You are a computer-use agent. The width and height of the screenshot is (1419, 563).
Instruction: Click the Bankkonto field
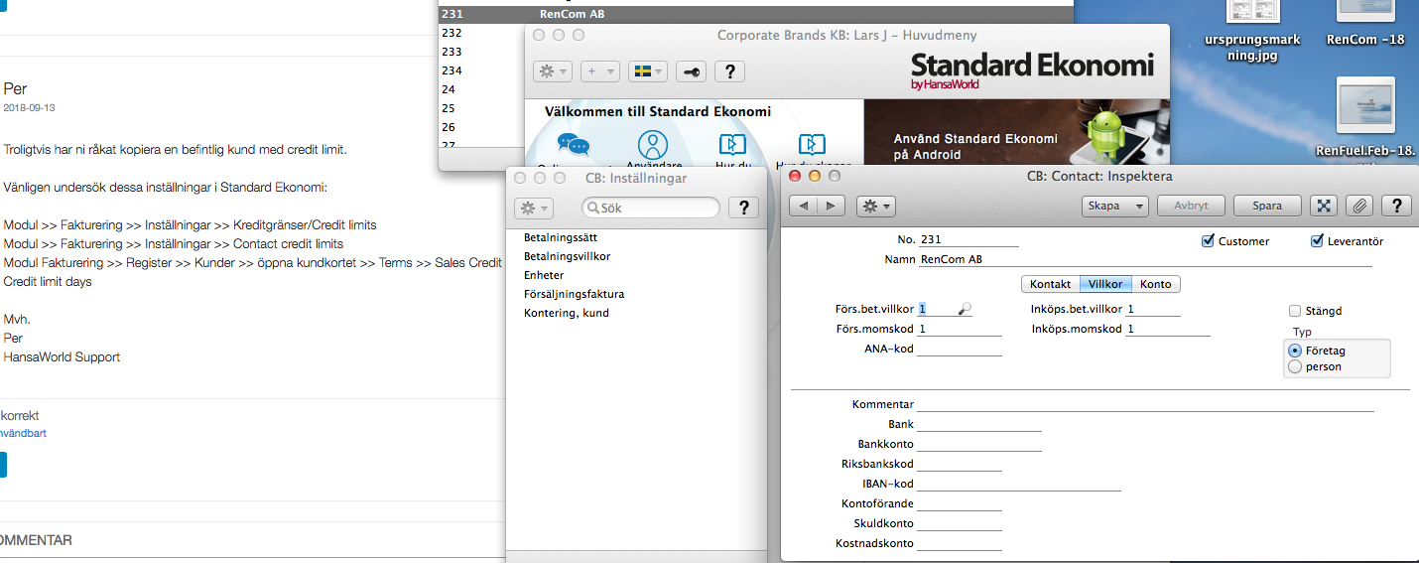tap(979, 444)
